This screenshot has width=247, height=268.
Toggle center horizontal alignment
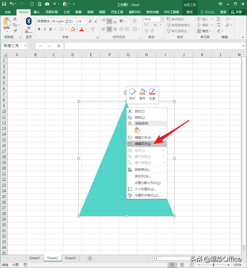coord(109,29)
